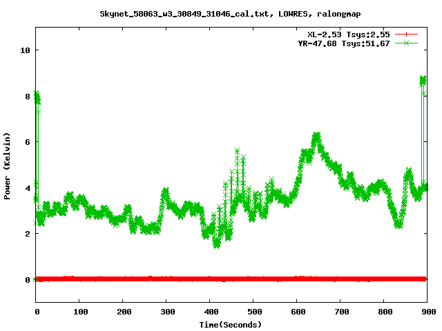Select the legend entry XL-2.53 Tsys:2.55
The image size is (442, 331).
[348, 34]
